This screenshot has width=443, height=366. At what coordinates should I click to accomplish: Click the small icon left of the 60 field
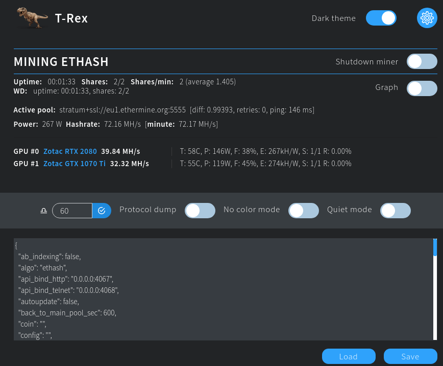coord(44,211)
